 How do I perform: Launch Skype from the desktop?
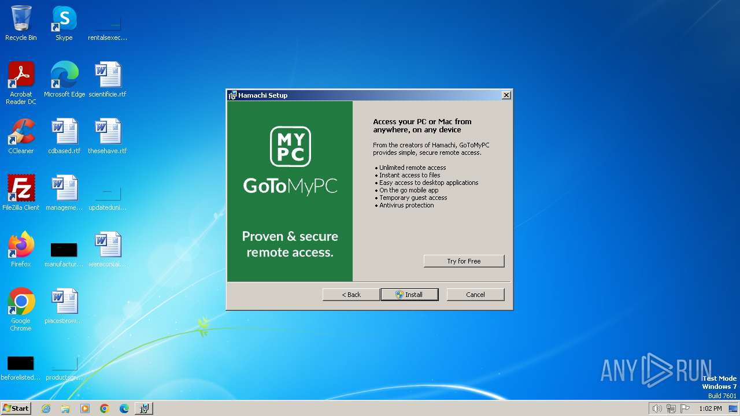[x=64, y=23]
